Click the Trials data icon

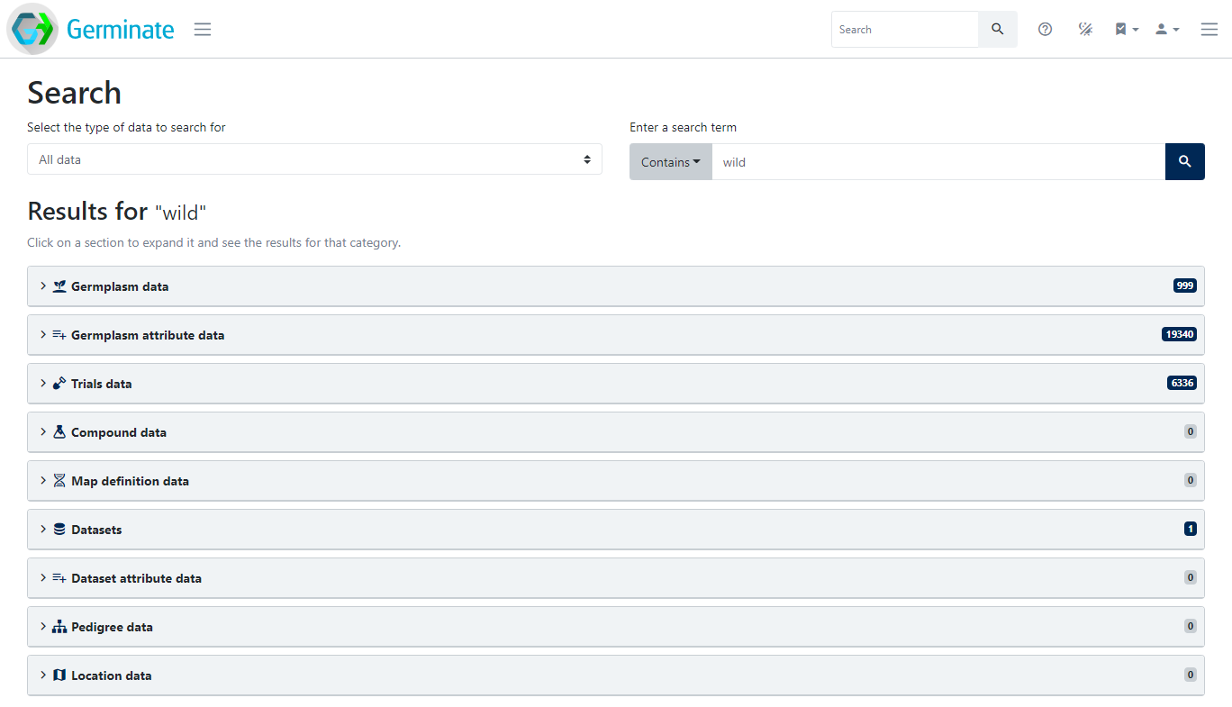click(x=59, y=383)
